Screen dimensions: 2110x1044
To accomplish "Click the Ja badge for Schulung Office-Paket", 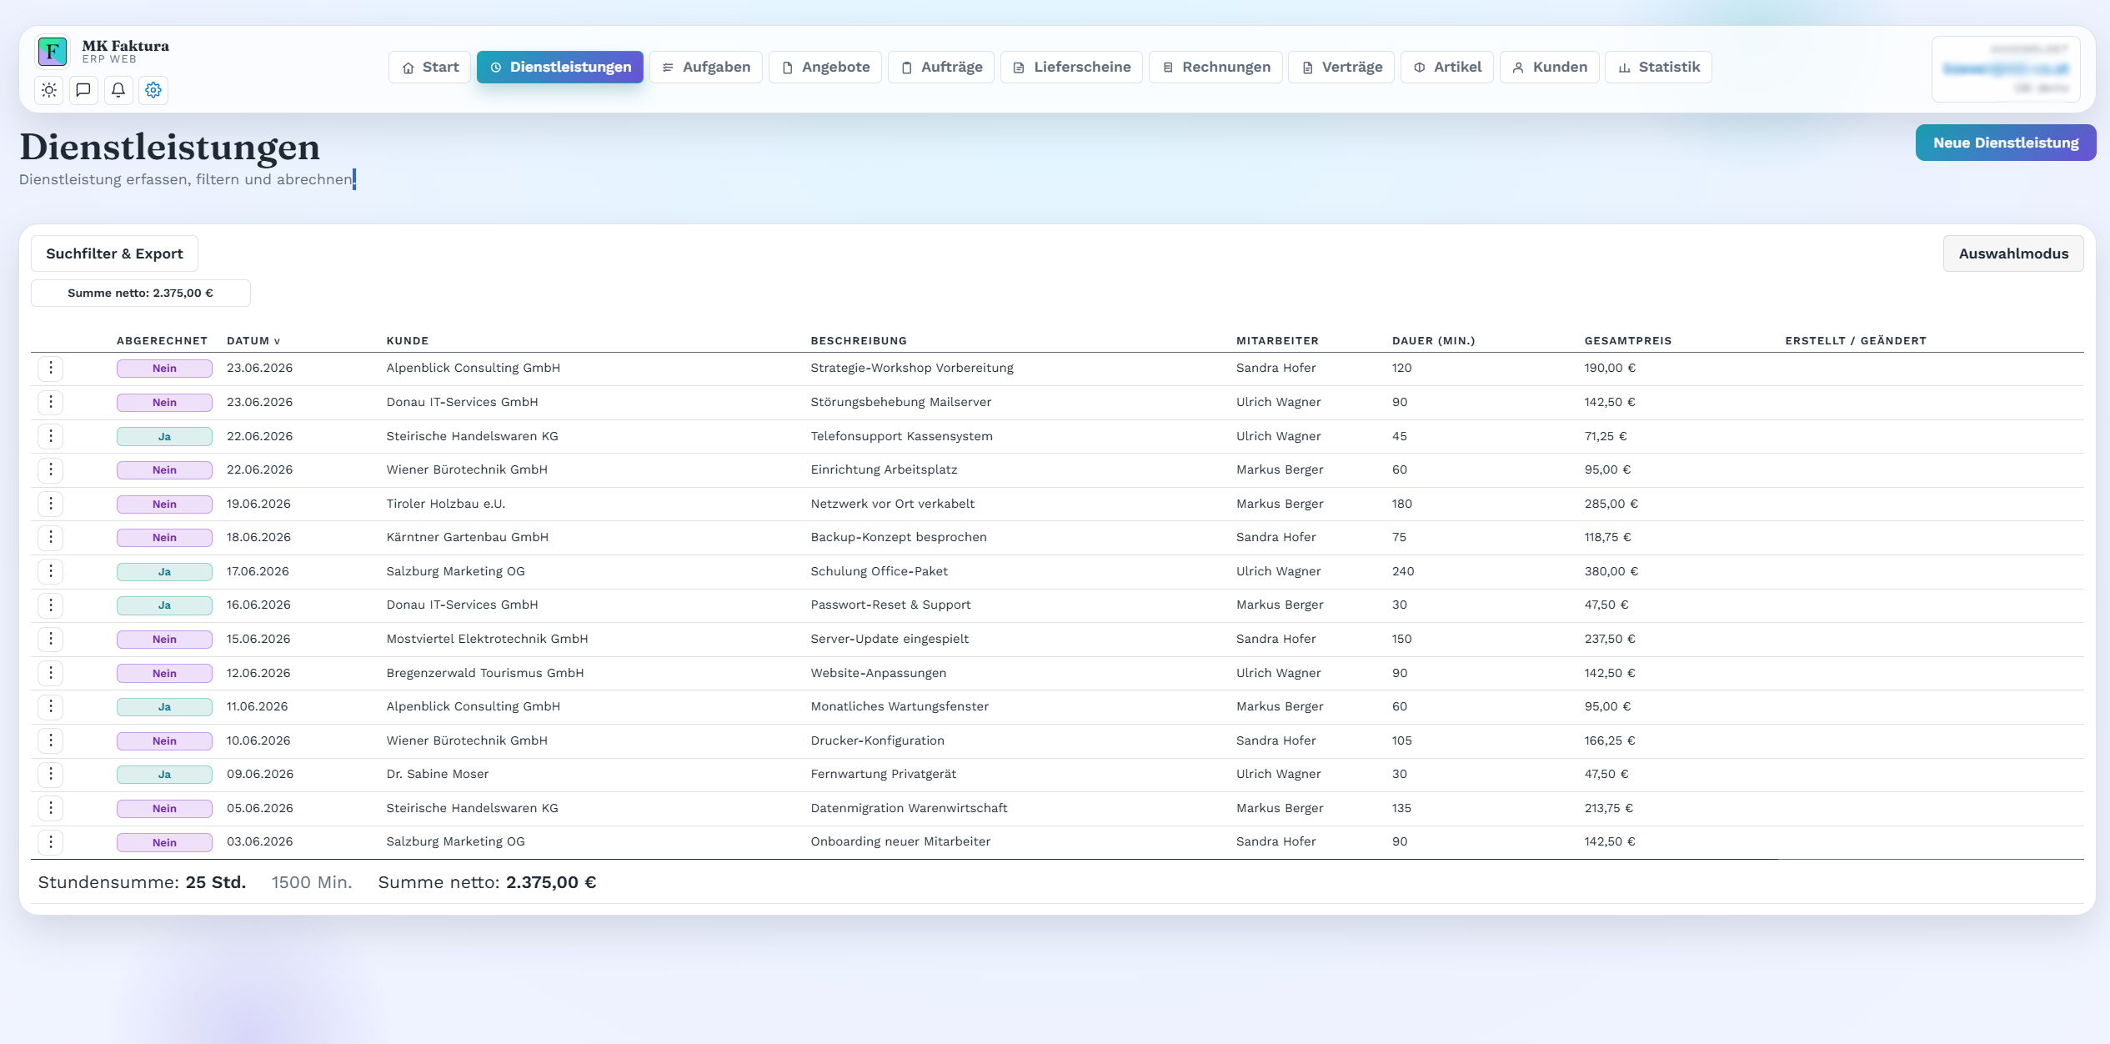I will [164, 572].
